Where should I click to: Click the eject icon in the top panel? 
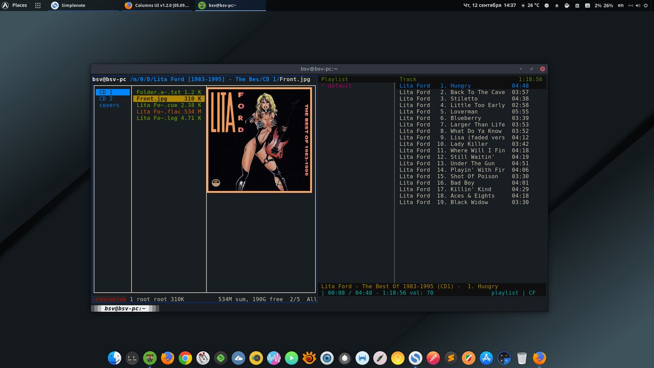(557, 5)
